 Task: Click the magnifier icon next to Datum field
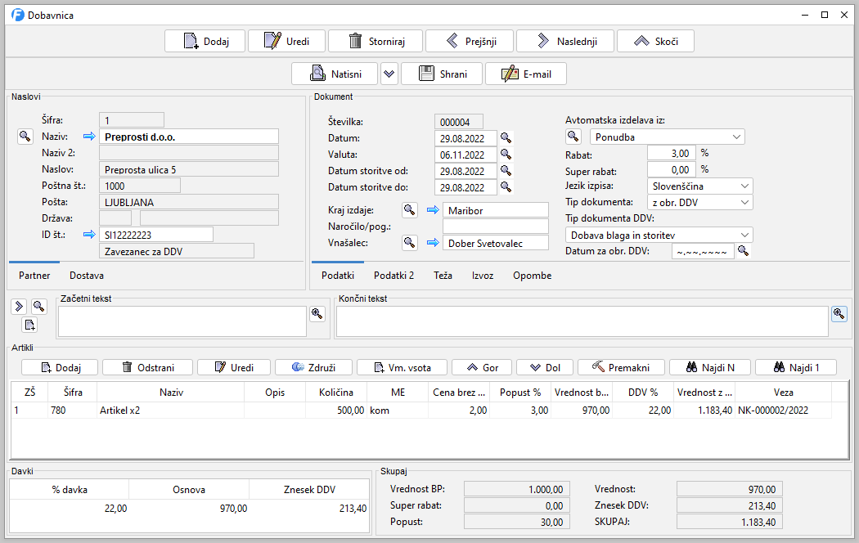[506, 138]
